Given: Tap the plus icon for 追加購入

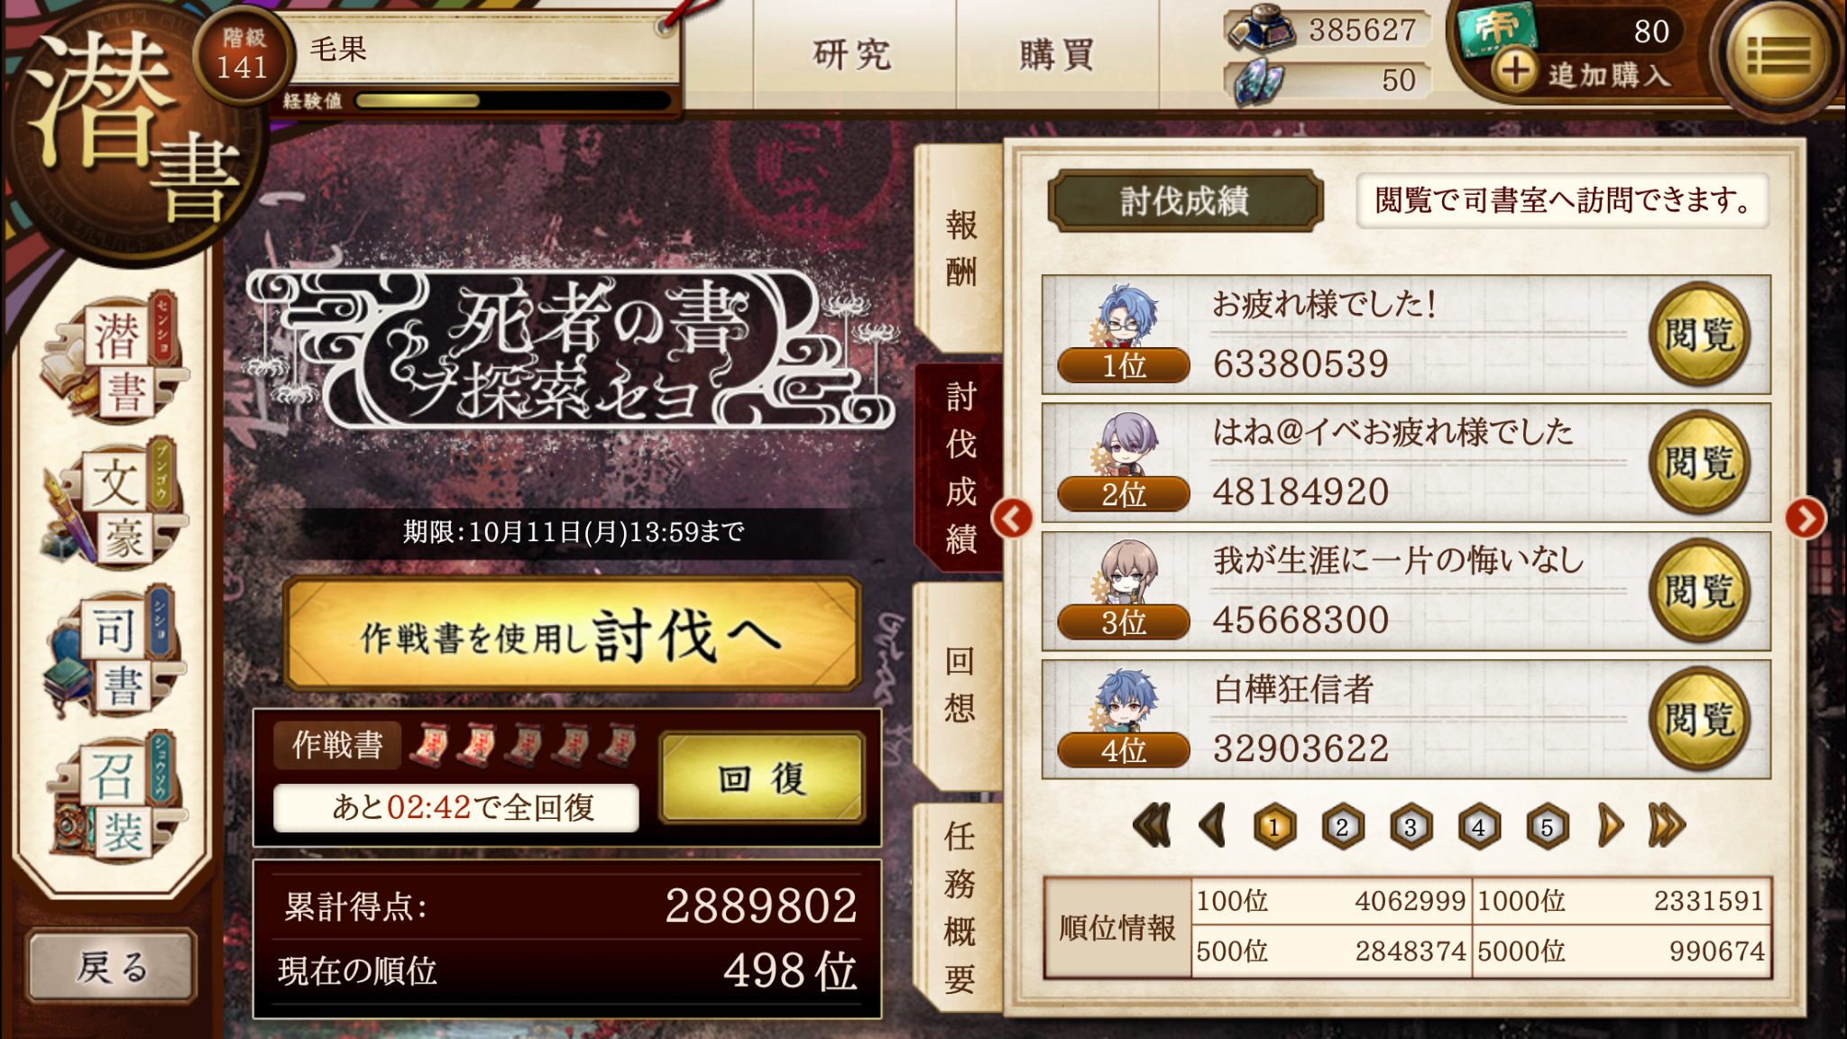Looking at the screenshot, I should pos(1515,70).
